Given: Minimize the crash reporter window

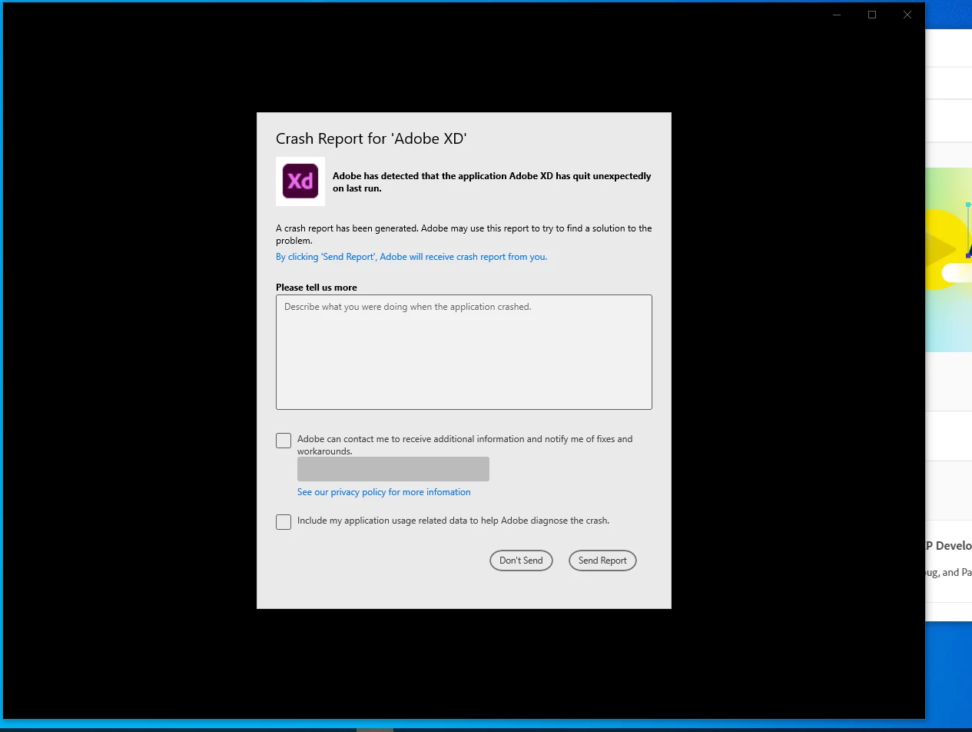Looking at the screenshot, I should tap(837, 15).
